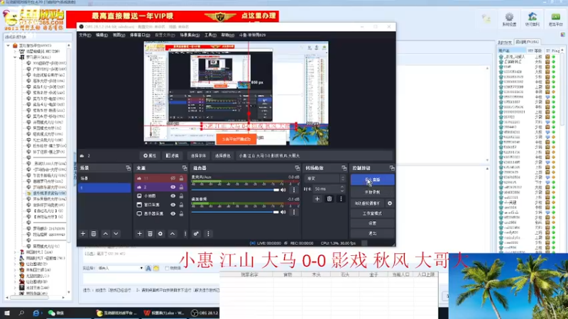Add a new scene with the plus icon
The image size is (568, 319).
[83, 234]
